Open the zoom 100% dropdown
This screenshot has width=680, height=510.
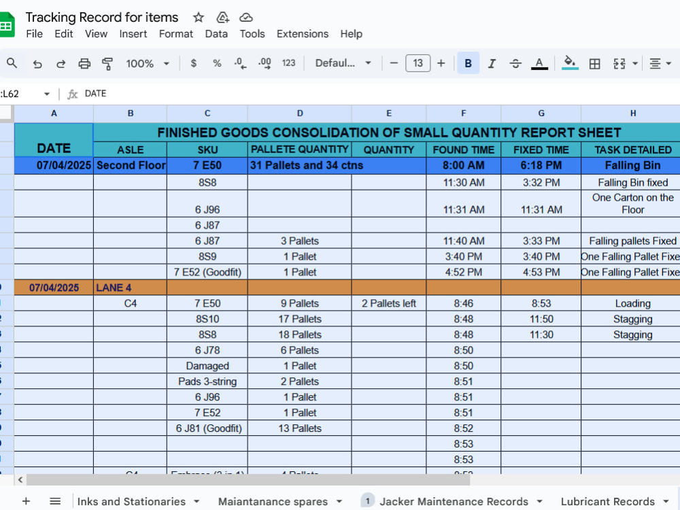pyautogui.click(x=147, y=64)
